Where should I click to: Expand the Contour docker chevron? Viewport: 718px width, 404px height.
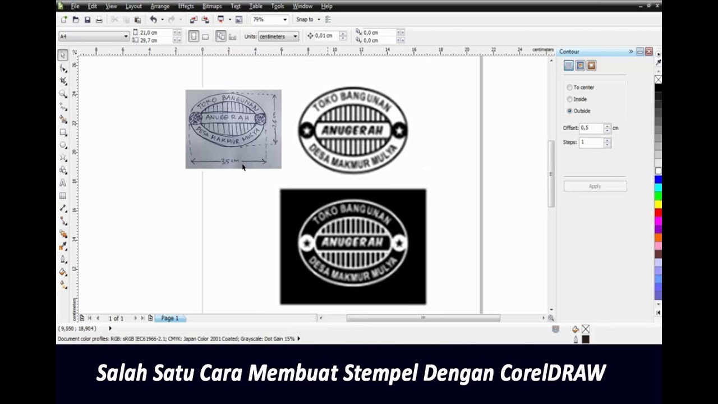coord(631,52)
